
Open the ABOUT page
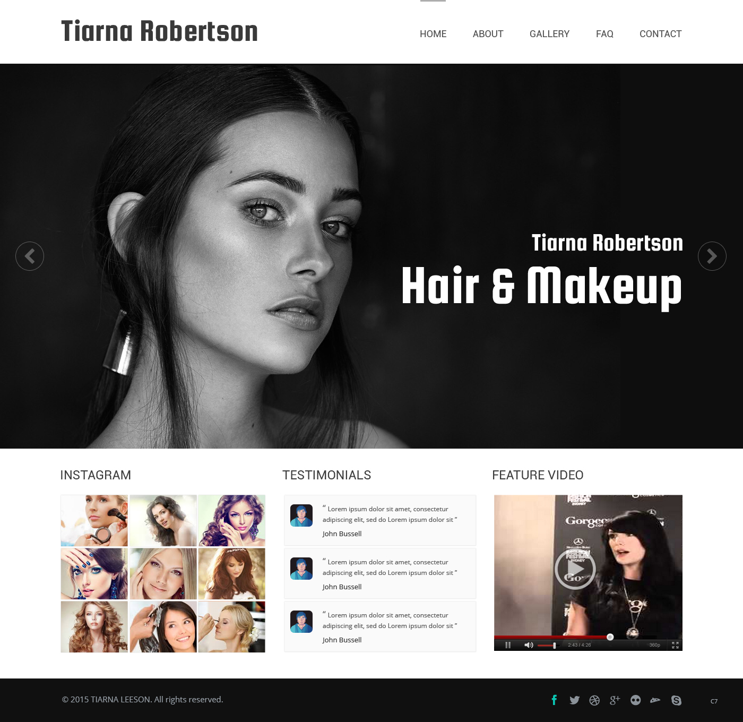pos(488,34)
